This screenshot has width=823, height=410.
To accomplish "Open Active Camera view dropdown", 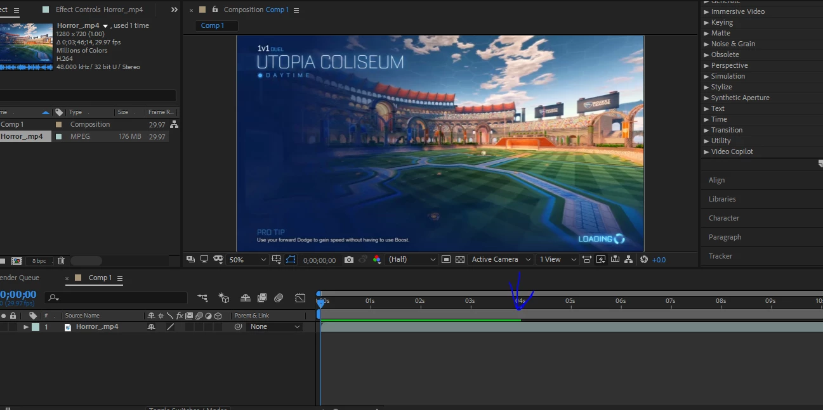I will click(501, 260).
